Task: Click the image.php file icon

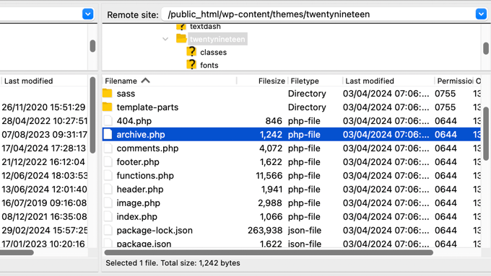Action: coord(108,203)
